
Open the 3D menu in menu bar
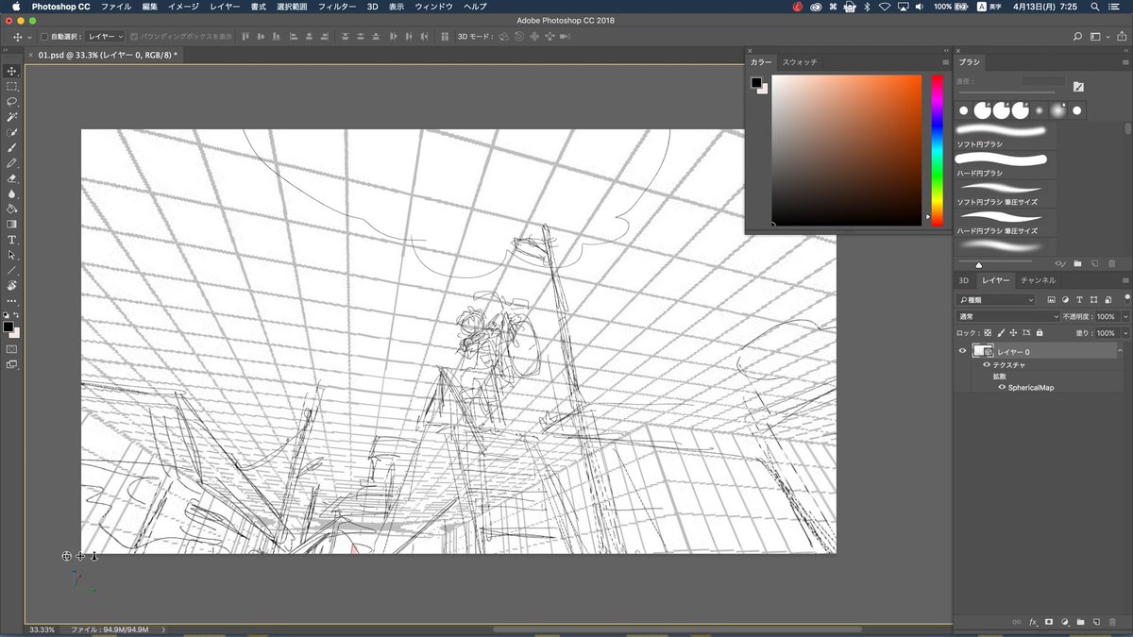click(372, 7)
